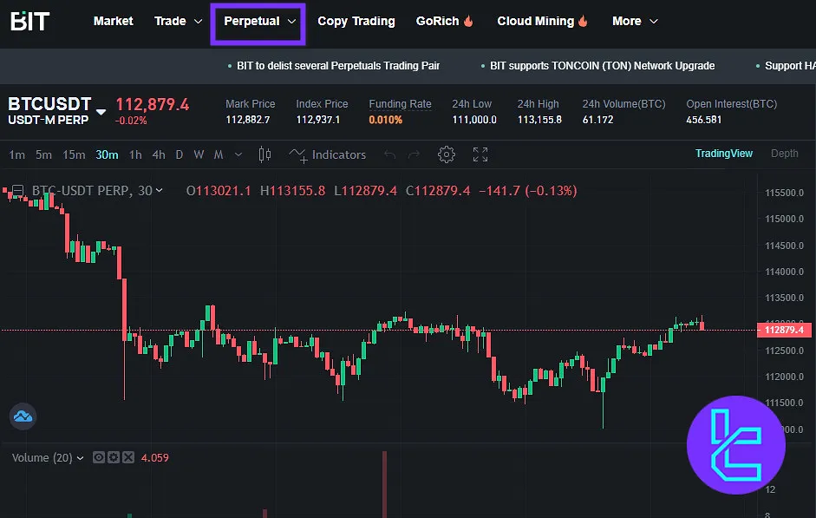The image size is (816, 518).
Task: Open chart settings gear icon
Action: (447, 154)
